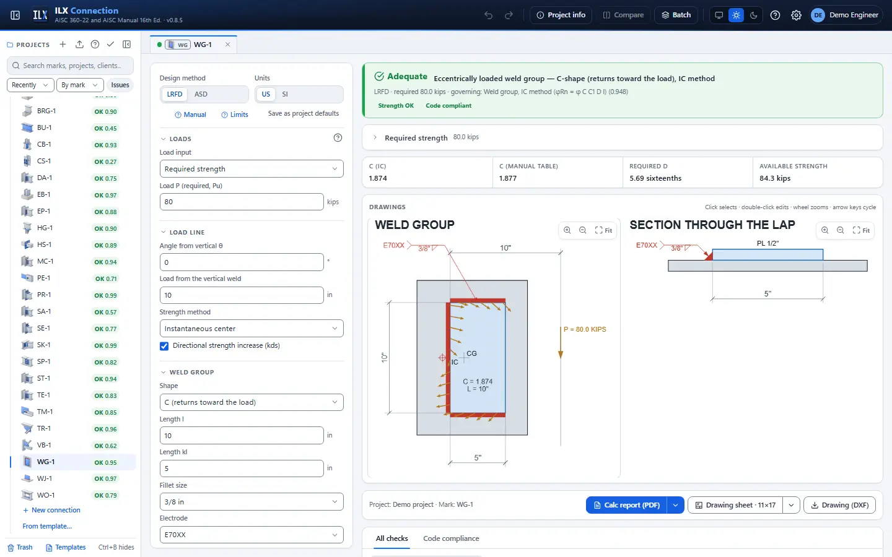892x557 pixels.
Task: Open Calc report options arrow
Action: pyautogui.click(x=676, y=505)
